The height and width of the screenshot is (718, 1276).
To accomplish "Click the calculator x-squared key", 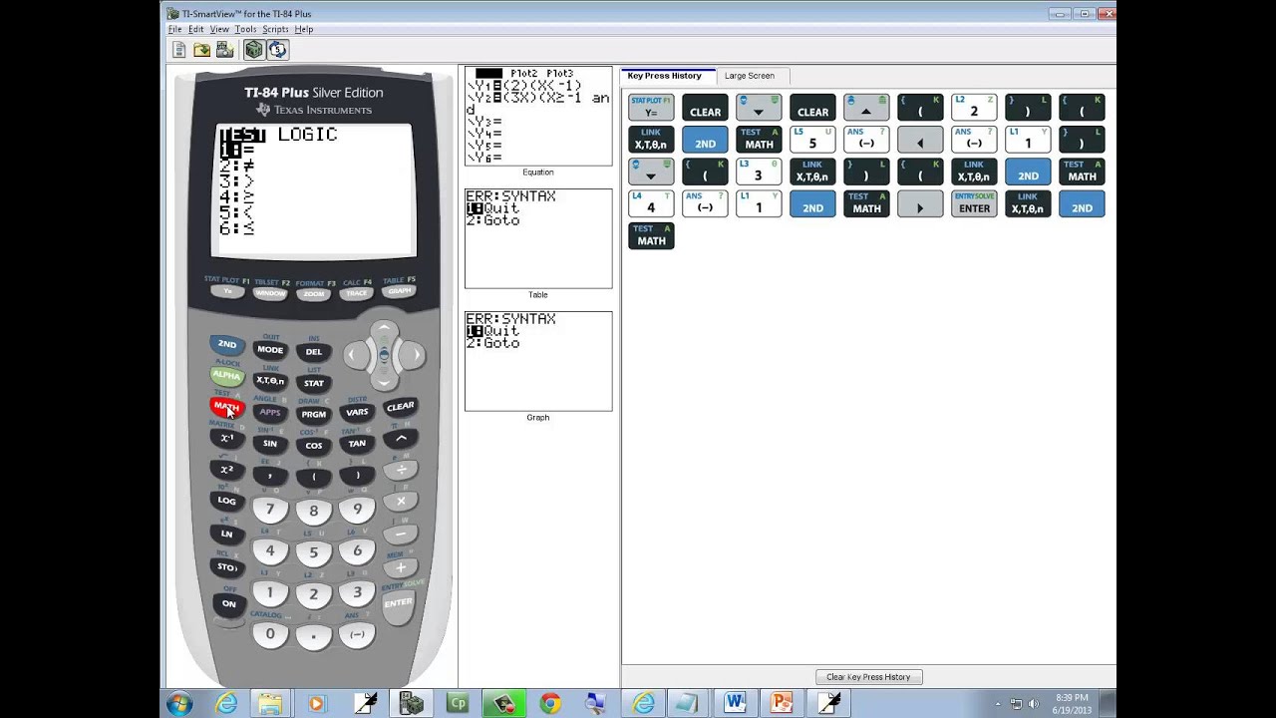I will (x=227, y=470).
